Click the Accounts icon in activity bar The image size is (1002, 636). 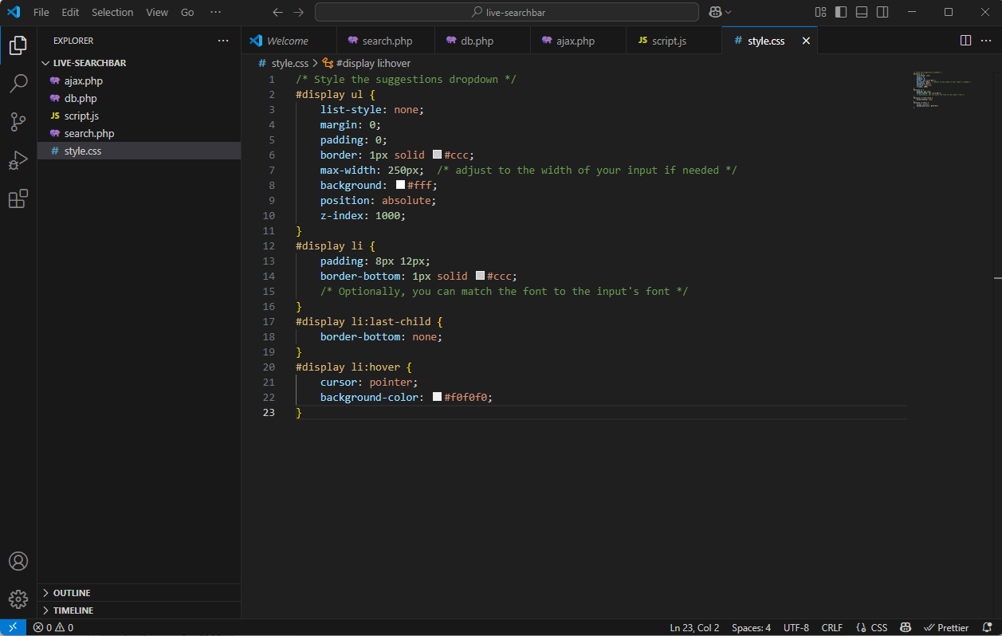click(18, 561)
